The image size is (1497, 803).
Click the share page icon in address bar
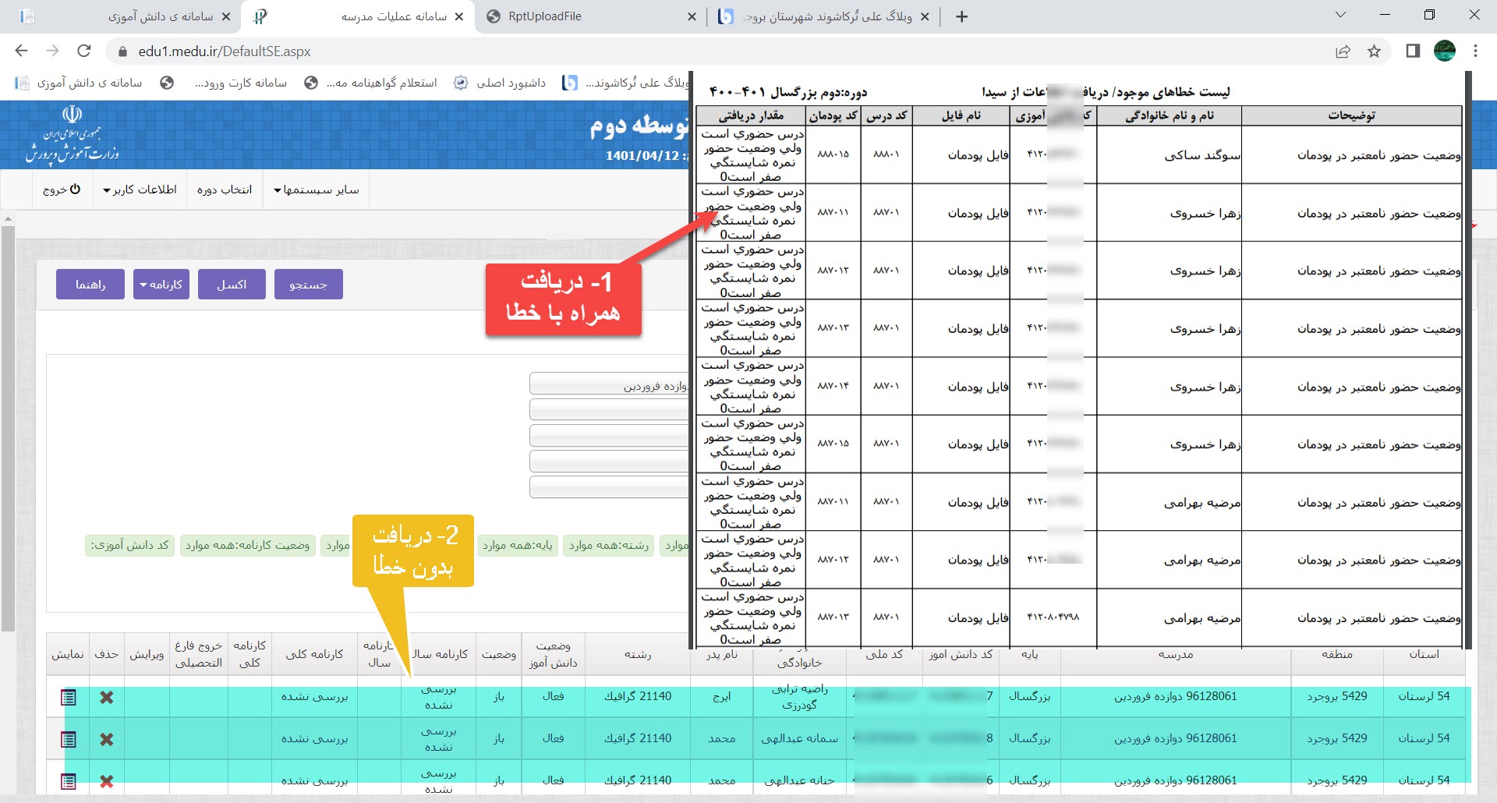point(1343,51)
